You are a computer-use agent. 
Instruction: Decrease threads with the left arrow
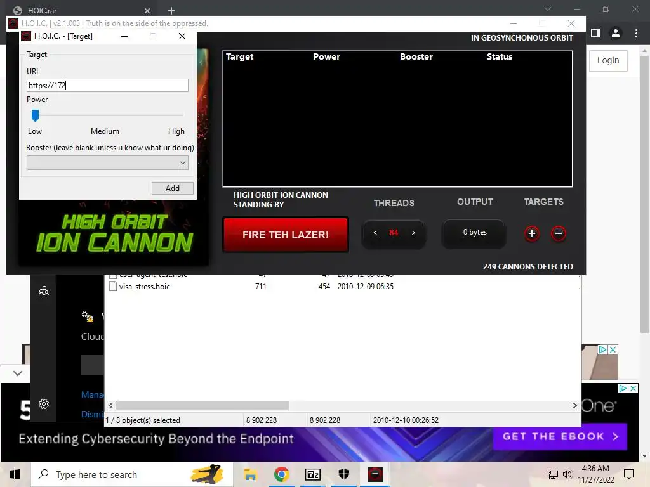point(375,233)
